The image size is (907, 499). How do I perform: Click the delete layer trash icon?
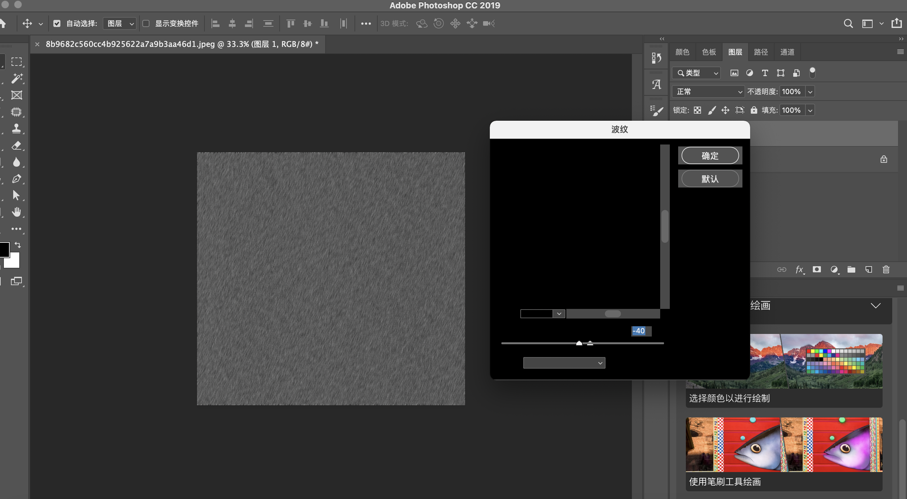tap(886, 269)
